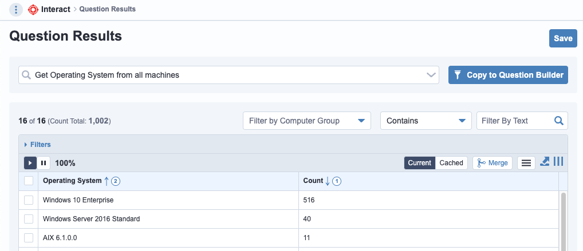Expand the Filters section
583x251 pixels.
pyautogui.click(x=38, y=145)
